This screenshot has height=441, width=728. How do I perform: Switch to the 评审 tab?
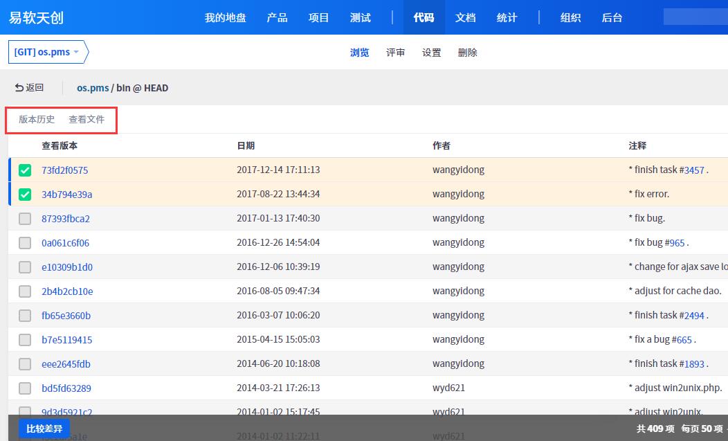click(x=396, y=53)
